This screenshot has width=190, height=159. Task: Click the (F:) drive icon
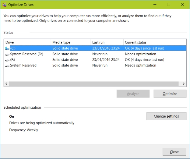(x=7, y=60)
